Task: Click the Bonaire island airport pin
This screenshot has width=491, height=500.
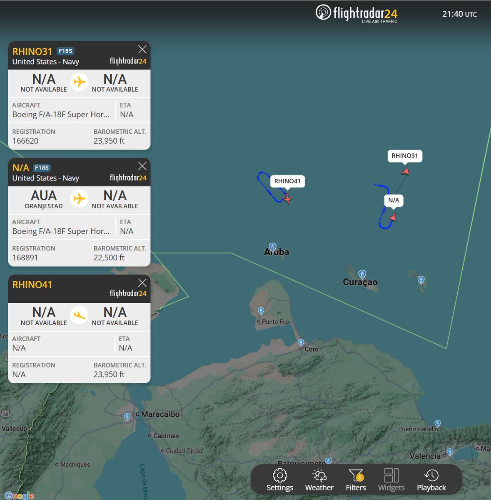Action: (x=421, y=280)
